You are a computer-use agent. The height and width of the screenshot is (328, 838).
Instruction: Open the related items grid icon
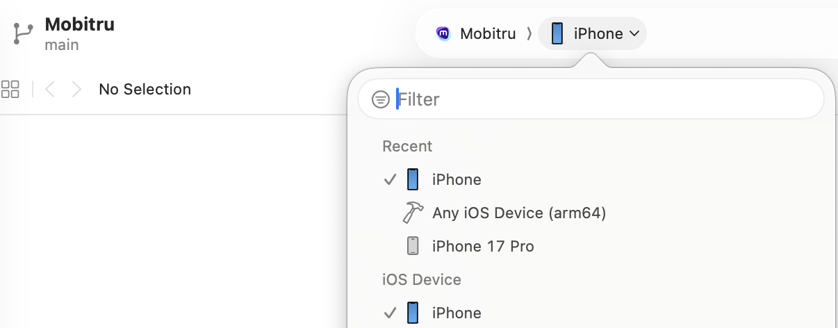(10, 89)
